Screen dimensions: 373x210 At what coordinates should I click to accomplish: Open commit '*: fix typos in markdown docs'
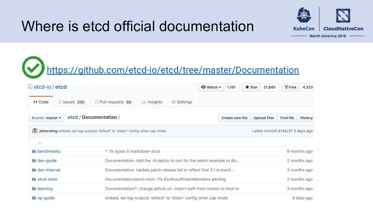pyautogui.click(x=133, y=151)
